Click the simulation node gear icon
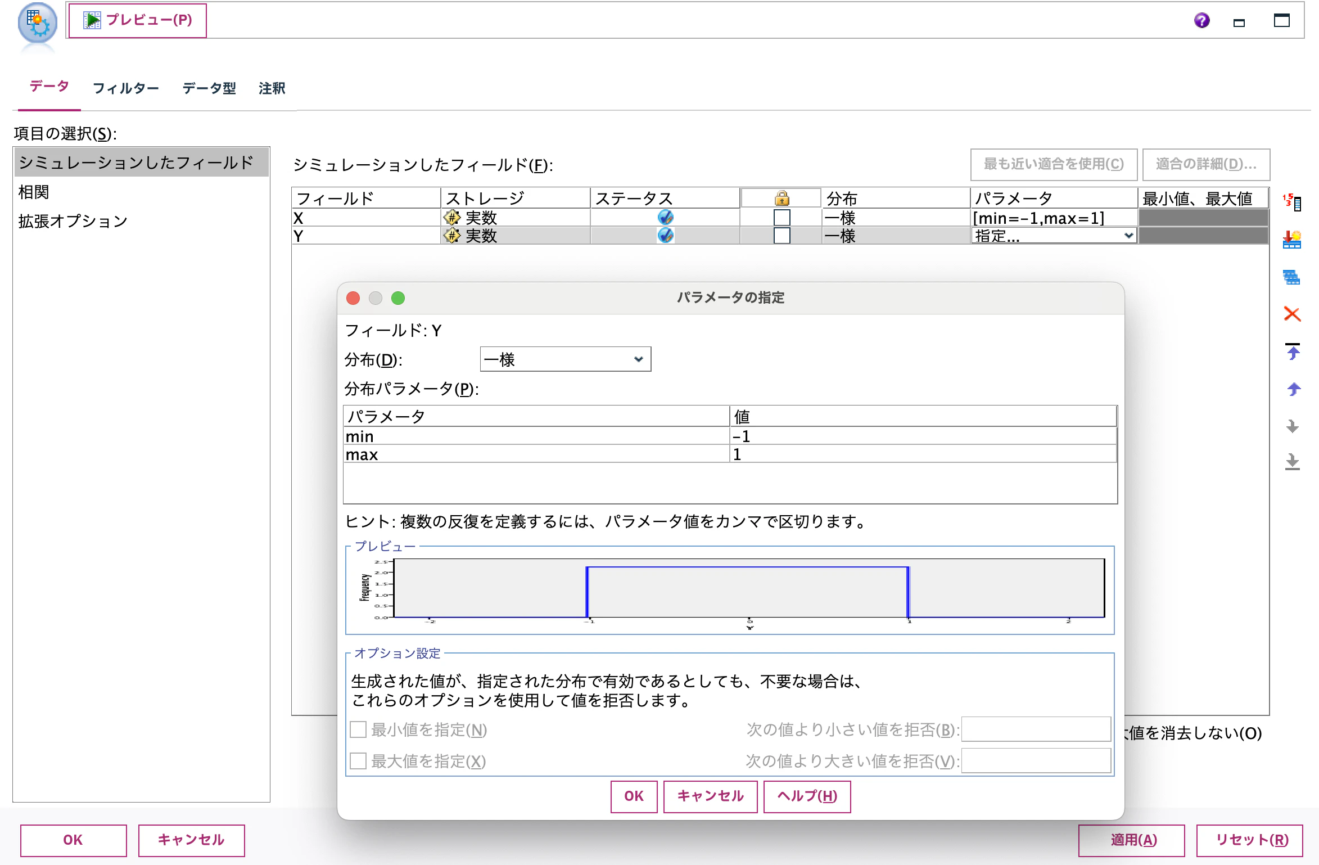This screenshot has height=865, width=1319. click(x=38, y=24)
